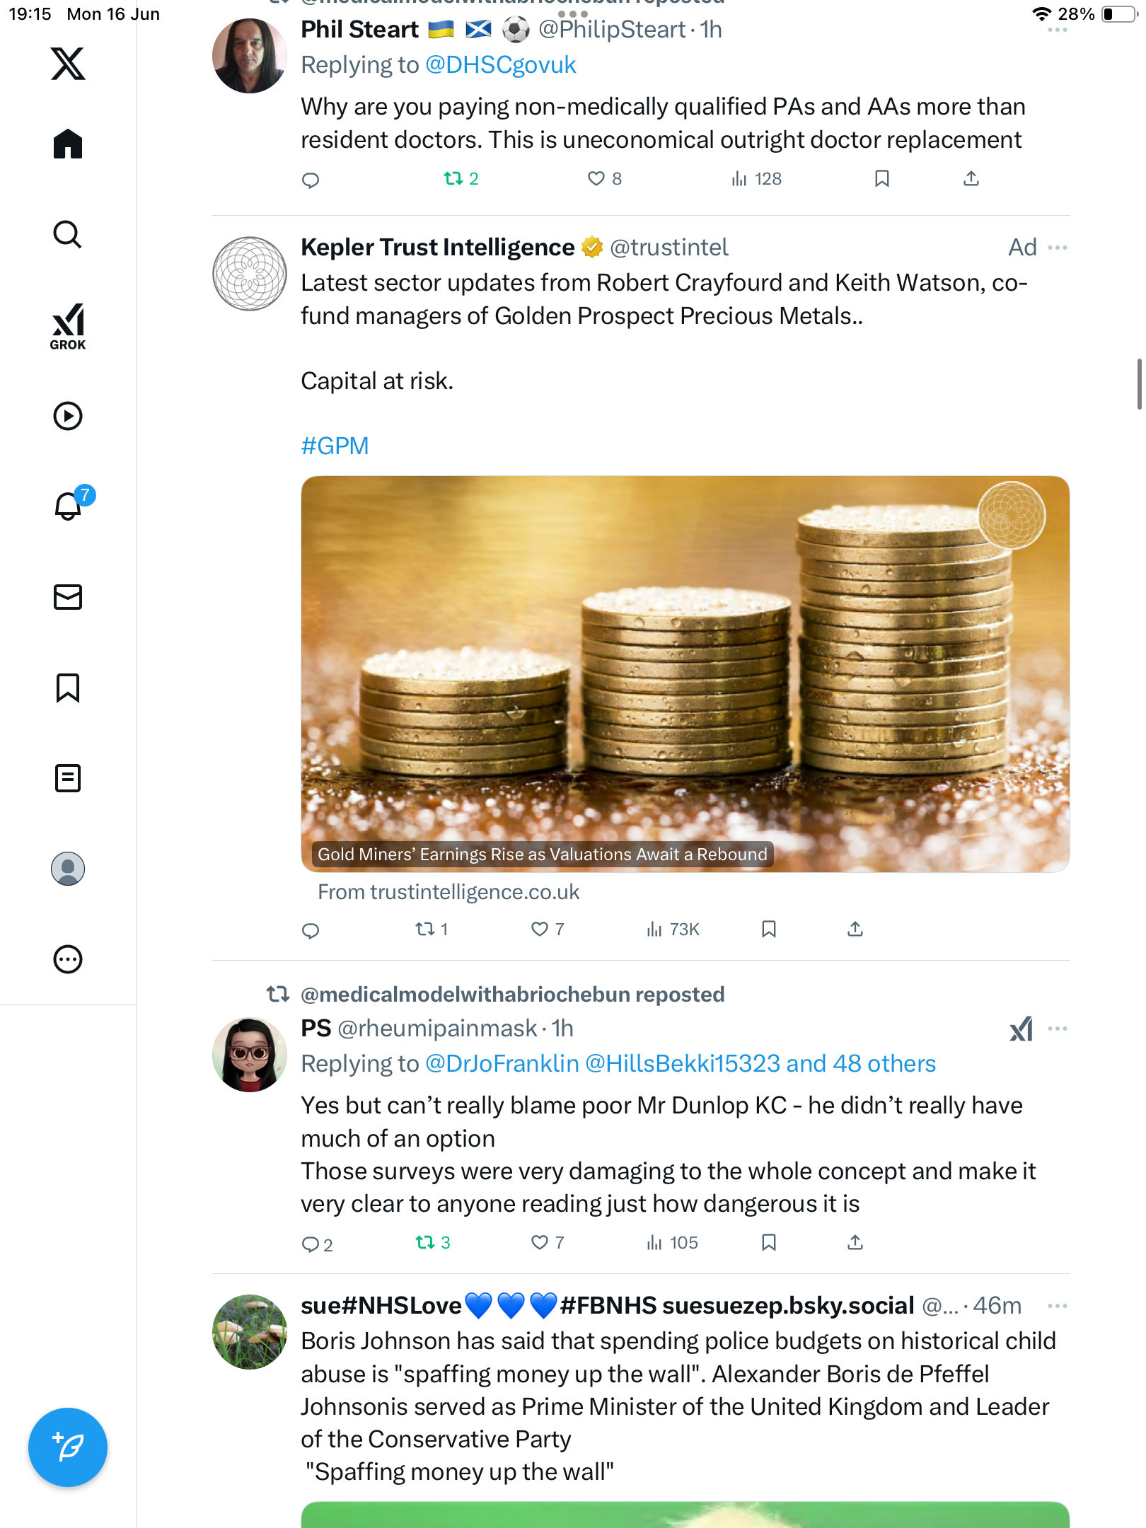Open profile avatar tab in sidebar
The image size is (1146, 1528).
tap(68, 869)
